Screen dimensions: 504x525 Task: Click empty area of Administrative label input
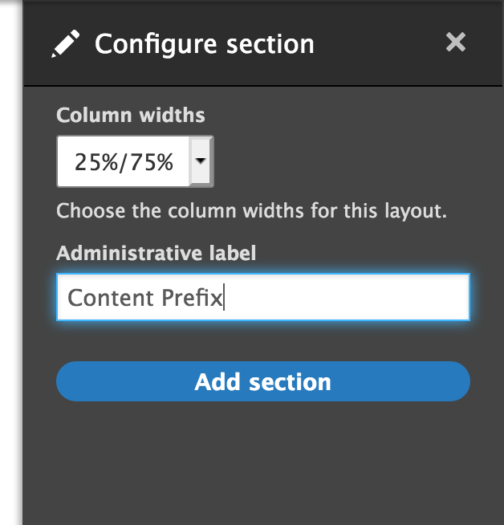(x=345, y=297)
